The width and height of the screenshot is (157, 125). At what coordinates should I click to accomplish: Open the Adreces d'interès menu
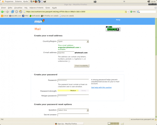pyautogui.click(x=36, y=8)
